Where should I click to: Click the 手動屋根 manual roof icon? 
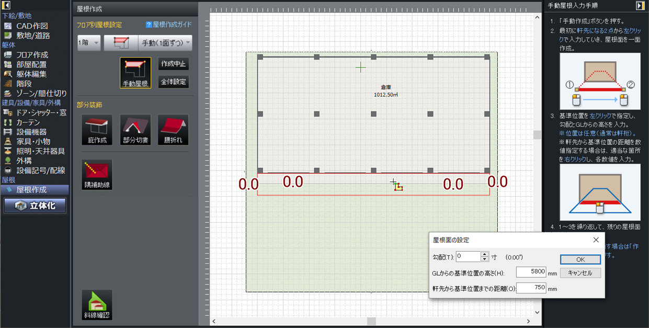click(135, 73)
